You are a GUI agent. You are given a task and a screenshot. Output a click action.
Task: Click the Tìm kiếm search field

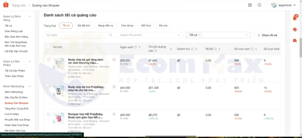point(79,35)
